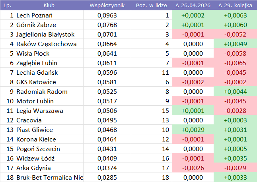257x182 pixels.
Task: Select the Bruk-Bet Termalica club cell
Action: [49, 178]
